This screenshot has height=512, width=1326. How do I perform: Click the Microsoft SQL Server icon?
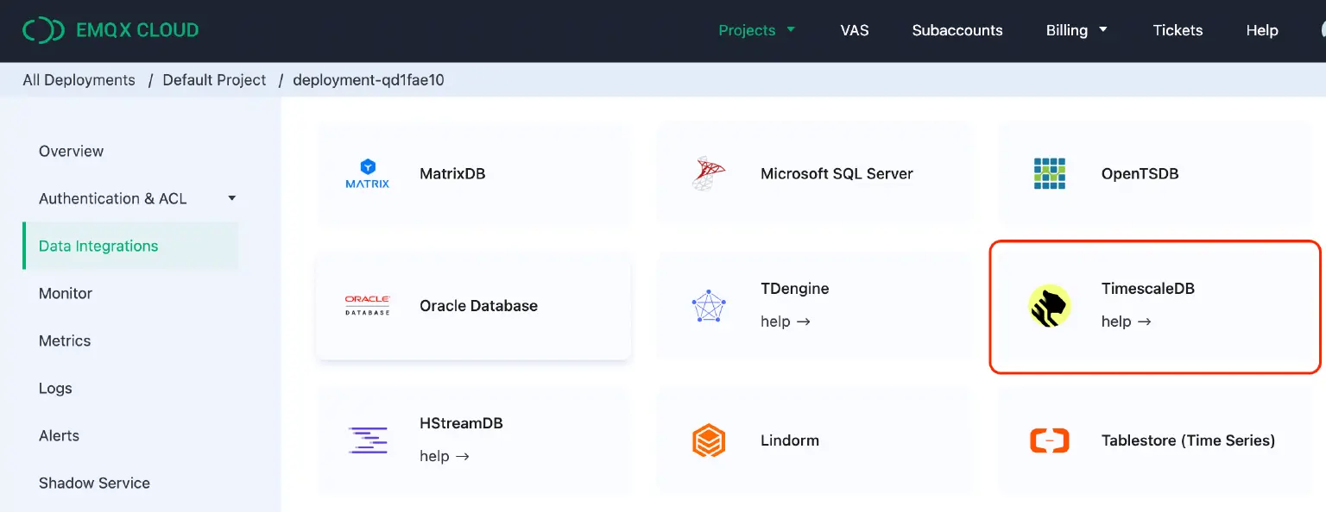pos(708,173)
